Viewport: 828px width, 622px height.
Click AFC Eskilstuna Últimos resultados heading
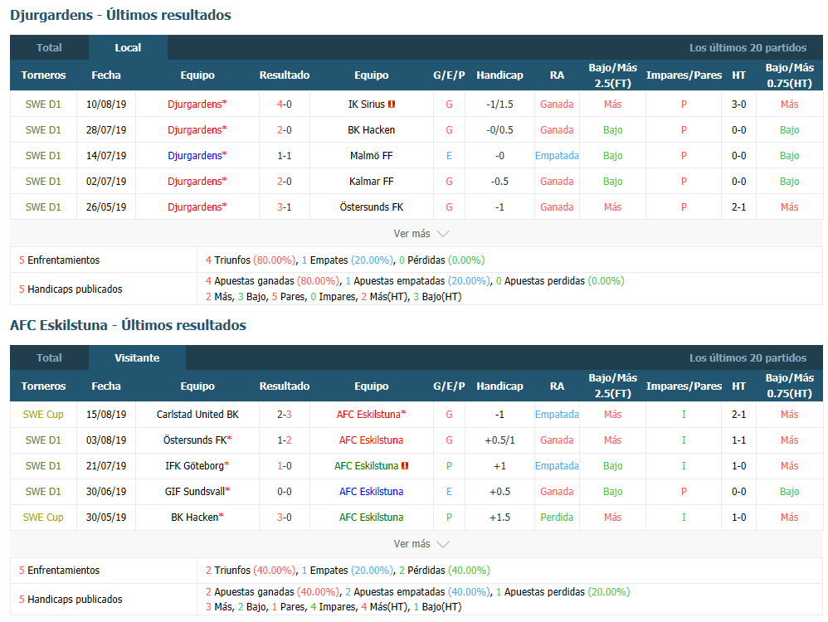tap(128, 325)
